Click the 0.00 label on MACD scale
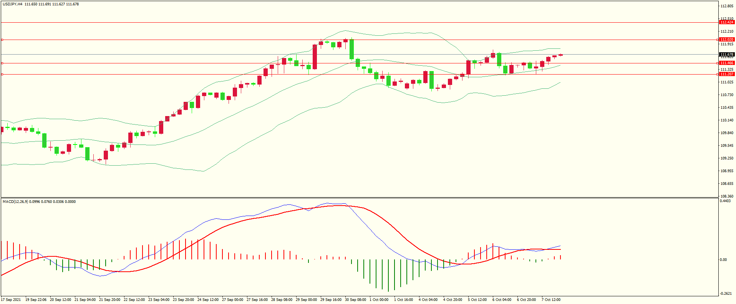Image resolution: width=736 pixels, height=304 pixels. click(723, 260)
